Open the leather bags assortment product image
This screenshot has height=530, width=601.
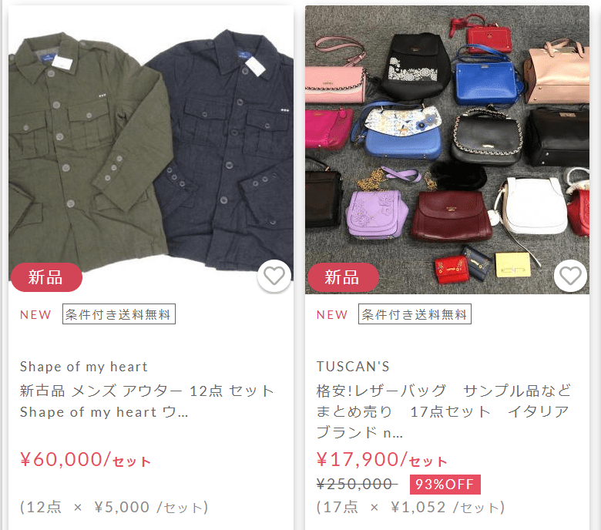click(x=448, y=150)
